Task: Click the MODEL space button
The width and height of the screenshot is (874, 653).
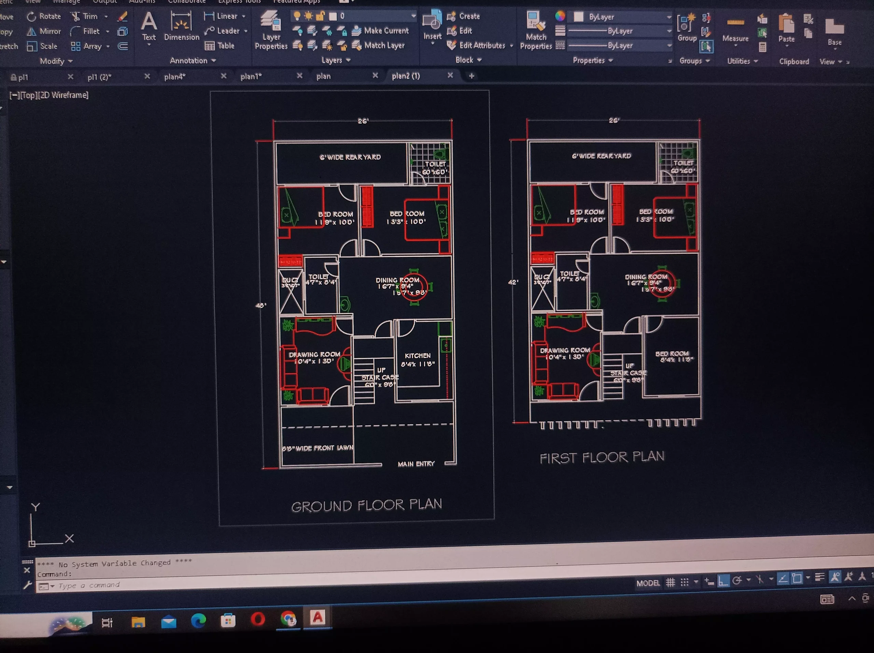Action: [648, 583]
